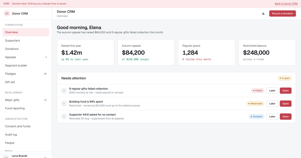Click the blue Consent status badge
Screen dimensions: 301x158
tap(256, 117)
